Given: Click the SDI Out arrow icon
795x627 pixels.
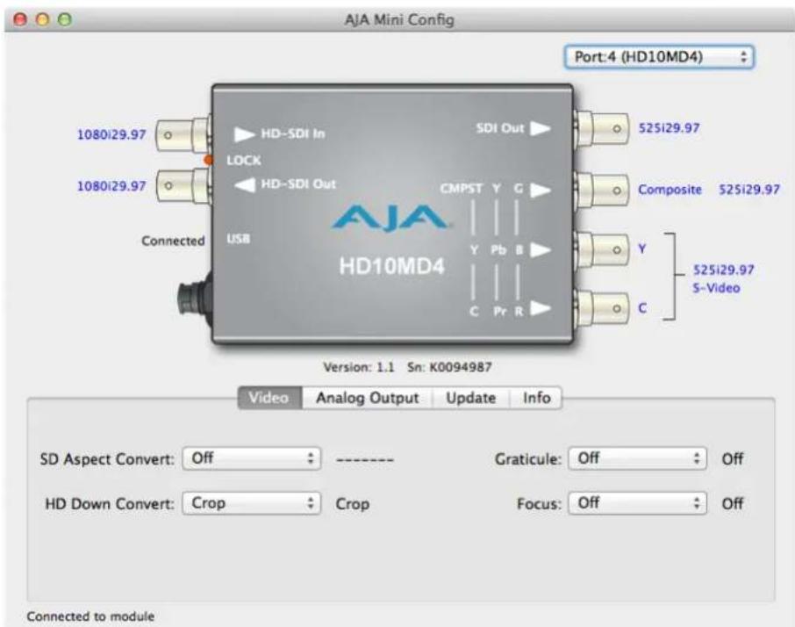Looking at the screenshot, I should tap(541, 128).
